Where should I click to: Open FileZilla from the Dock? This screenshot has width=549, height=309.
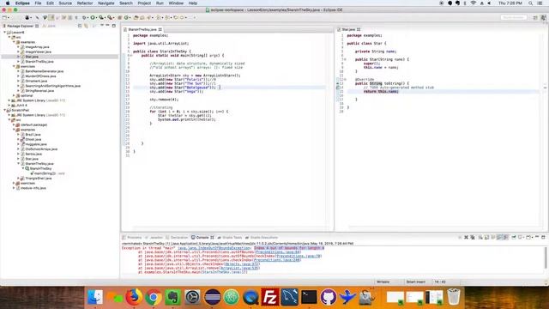pos(270,297)
